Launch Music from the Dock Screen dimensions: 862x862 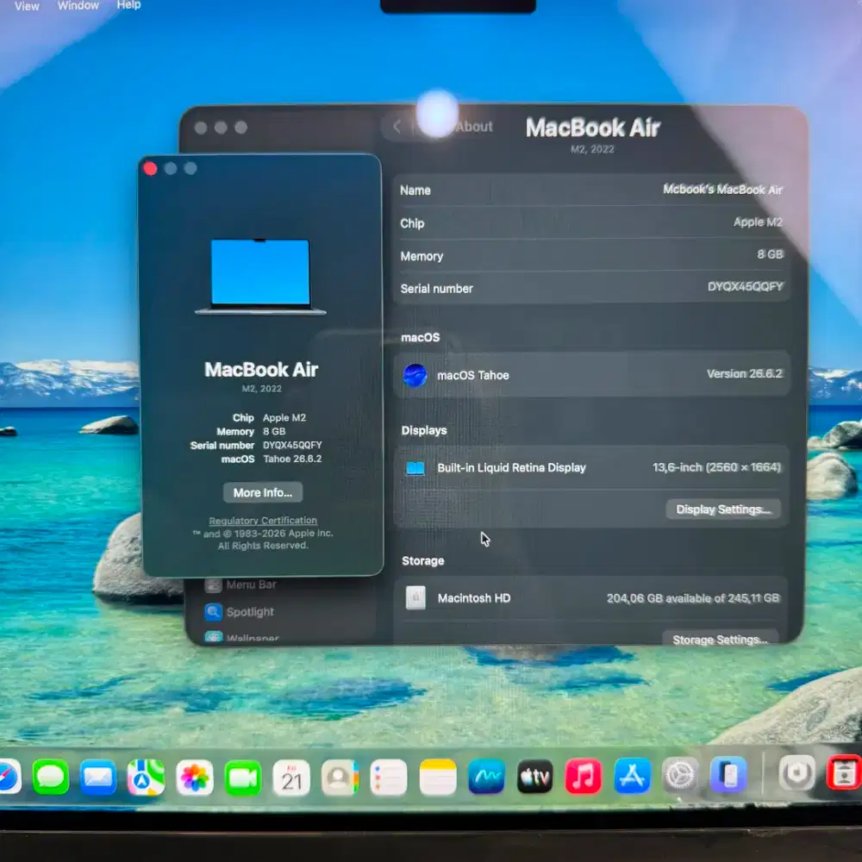click(584, 776)
